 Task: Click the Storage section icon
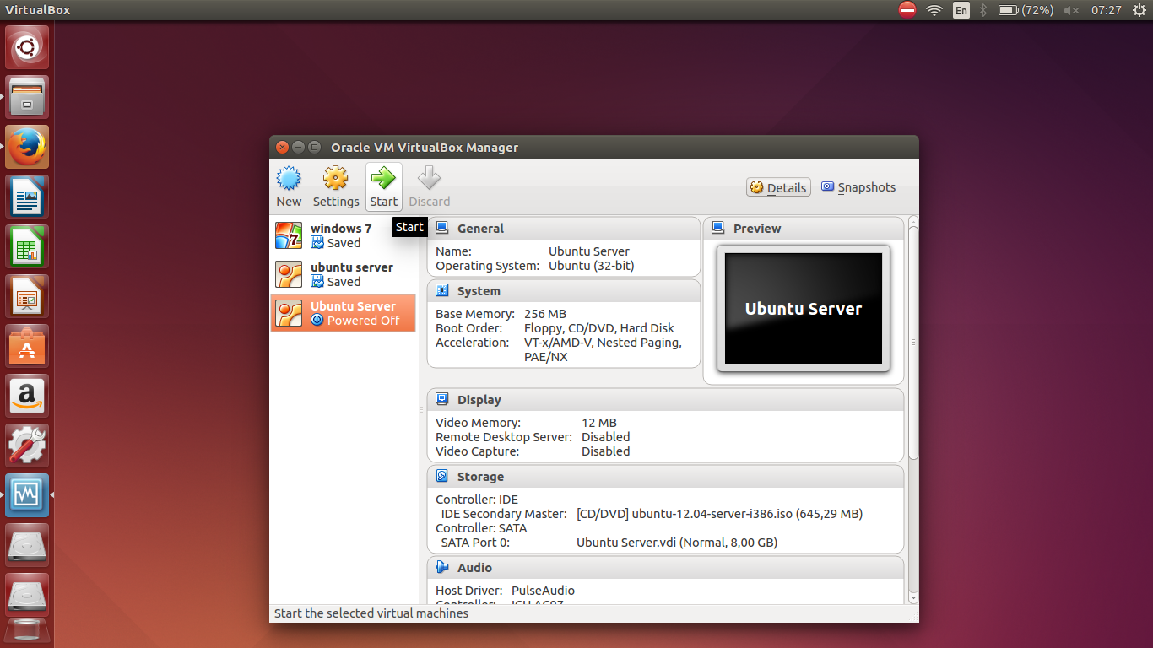point(440,477)
